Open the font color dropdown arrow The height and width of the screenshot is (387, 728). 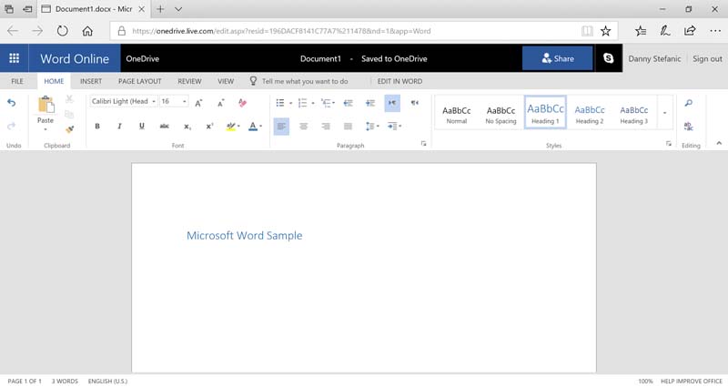[x=261, y=127]
